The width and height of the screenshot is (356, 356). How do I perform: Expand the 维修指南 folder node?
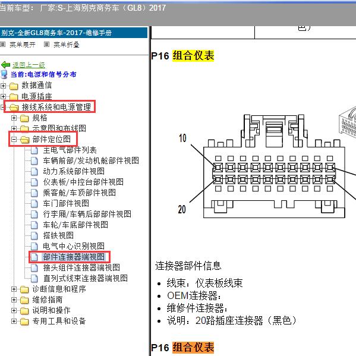[14, 300]
